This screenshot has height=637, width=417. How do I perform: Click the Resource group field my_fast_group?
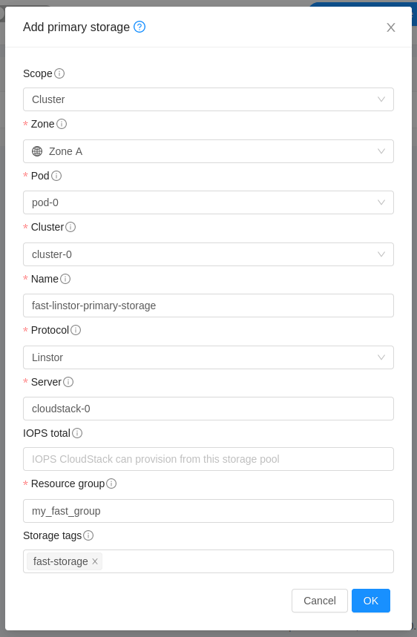[x=208, y=511]
